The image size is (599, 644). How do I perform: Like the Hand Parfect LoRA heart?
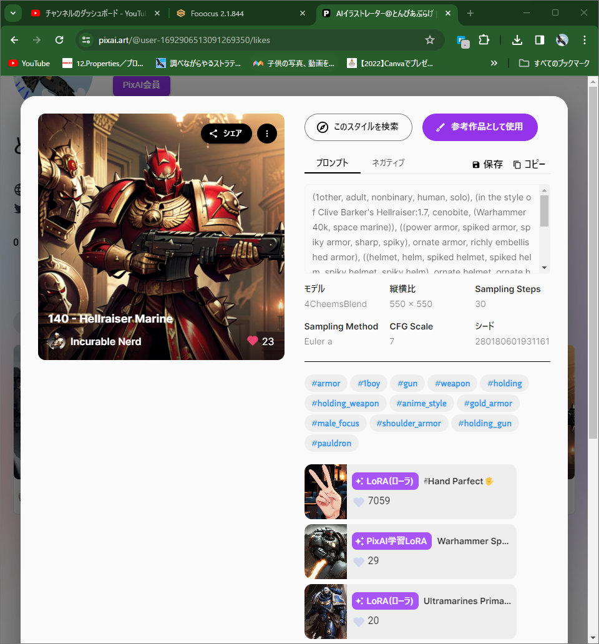point(359,502)
